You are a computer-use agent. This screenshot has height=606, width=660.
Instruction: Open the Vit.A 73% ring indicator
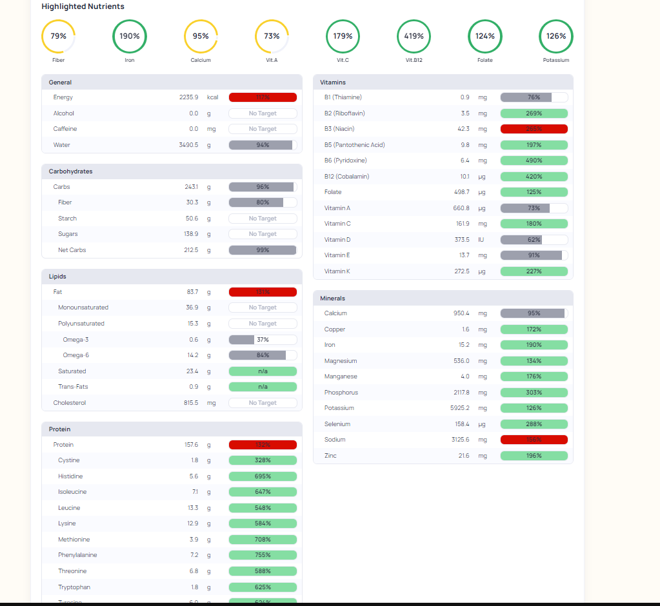coord(272,36)
